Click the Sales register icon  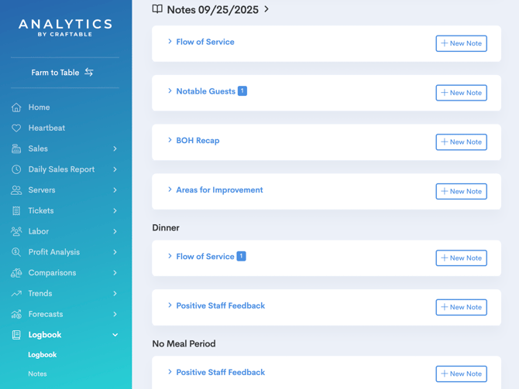coord(16,149)
